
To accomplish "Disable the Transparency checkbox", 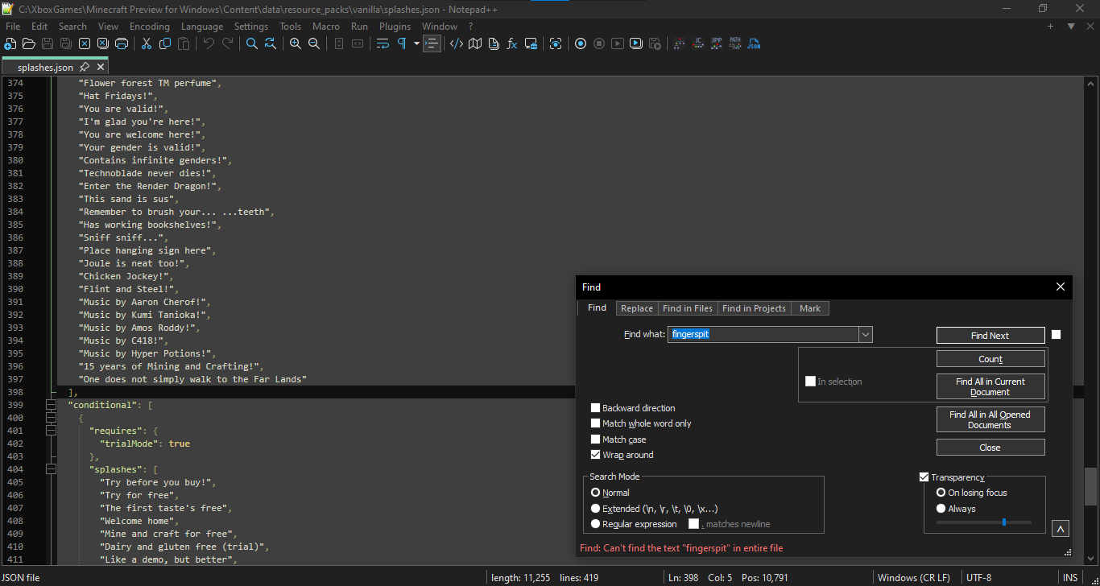I will coord(924,477).
